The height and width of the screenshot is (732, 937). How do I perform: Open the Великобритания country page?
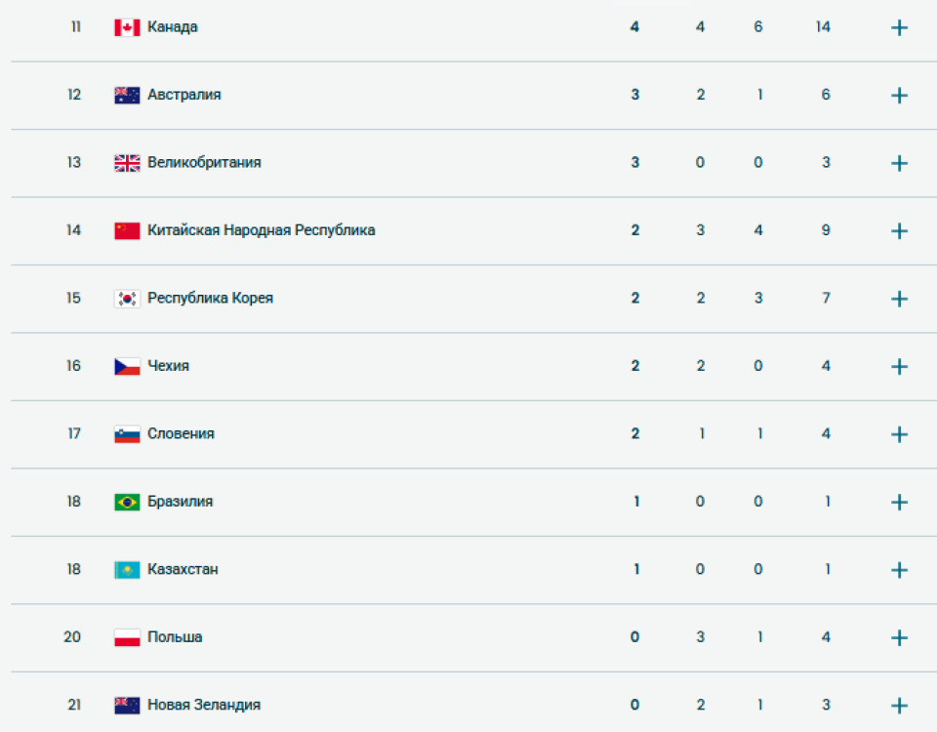[x=203, y=162]
